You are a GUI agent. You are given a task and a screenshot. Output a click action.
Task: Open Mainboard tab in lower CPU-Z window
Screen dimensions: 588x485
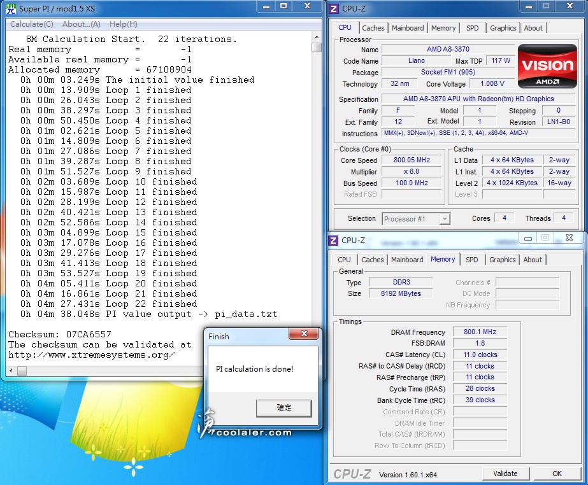pos(407,260)
